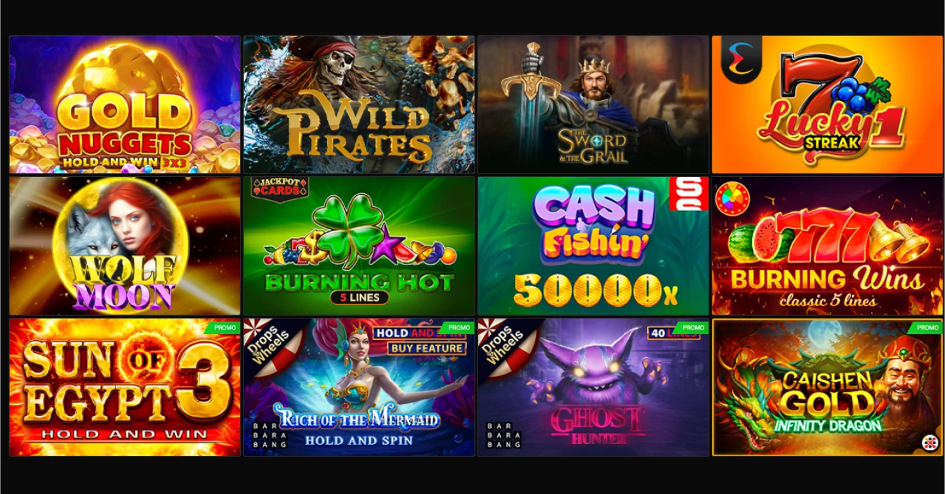Click the wheel icon on Burning Wins
This screenshot has width=945, height=494.
coord(733,199)
